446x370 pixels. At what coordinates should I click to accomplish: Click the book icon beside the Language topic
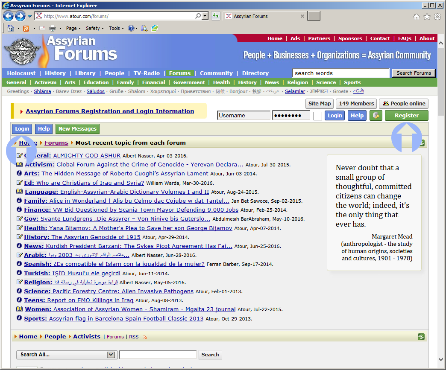coord(19,191)
